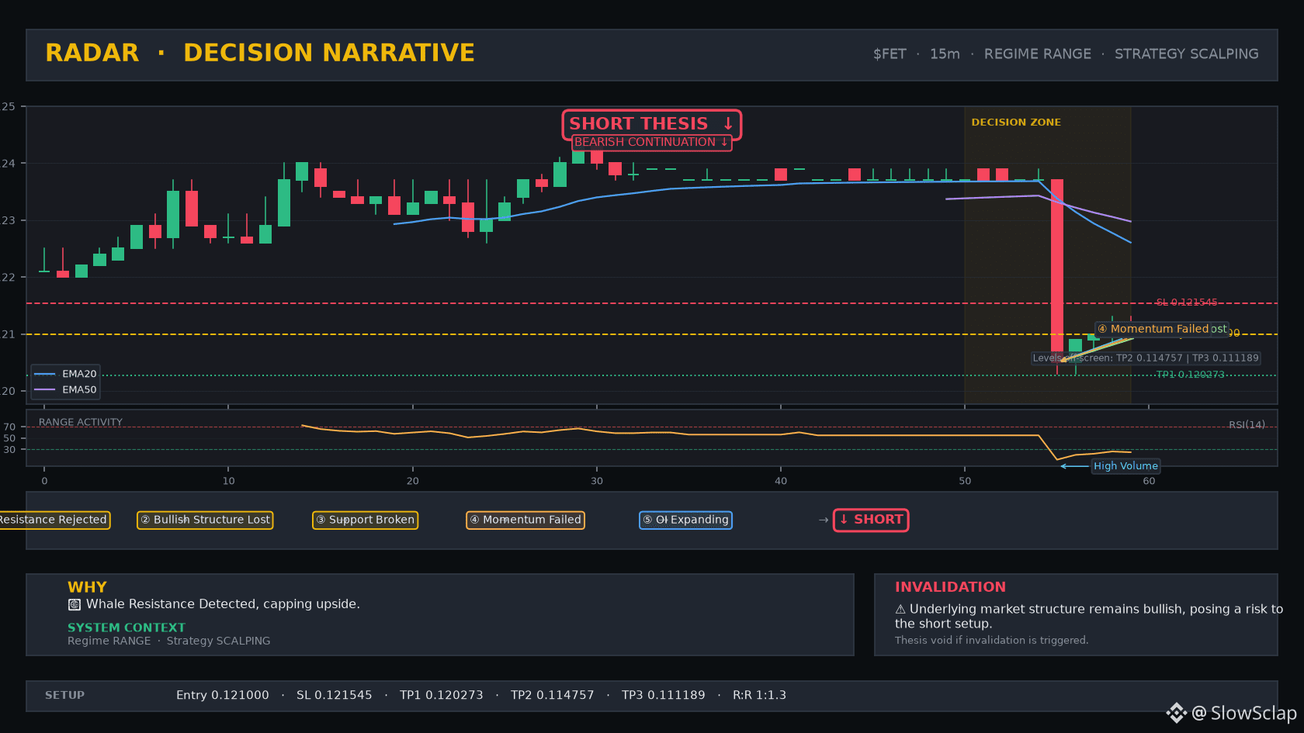Click the Support Broken step chip
1304x733 pixels.
365,520
